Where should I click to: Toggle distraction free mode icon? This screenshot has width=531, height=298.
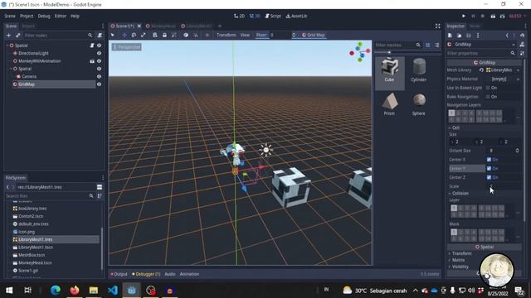point(437,26)
